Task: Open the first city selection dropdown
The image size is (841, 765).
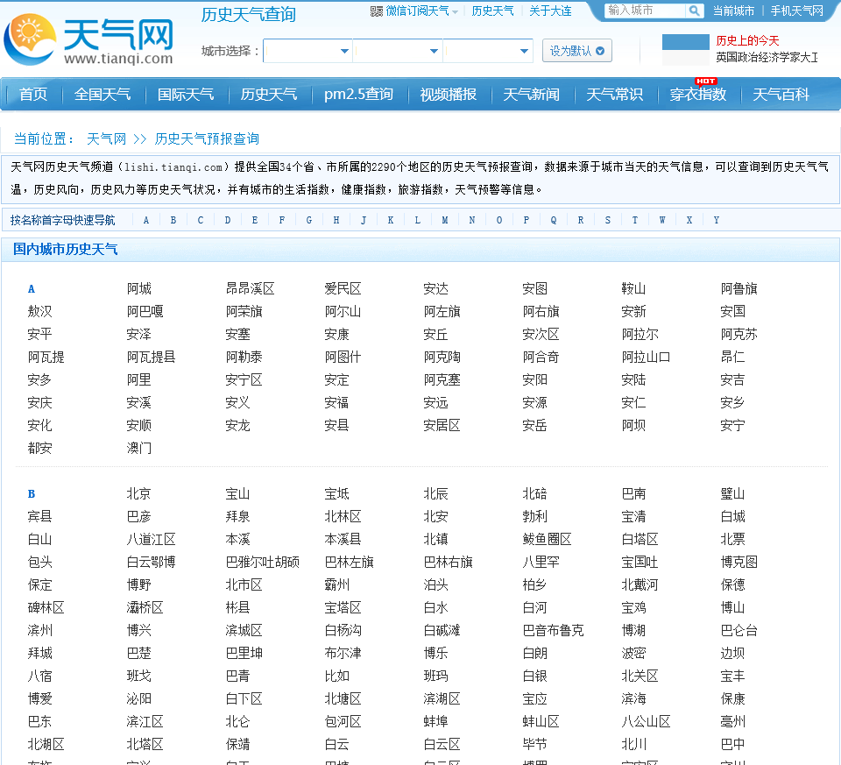Action: click(307, 51)
